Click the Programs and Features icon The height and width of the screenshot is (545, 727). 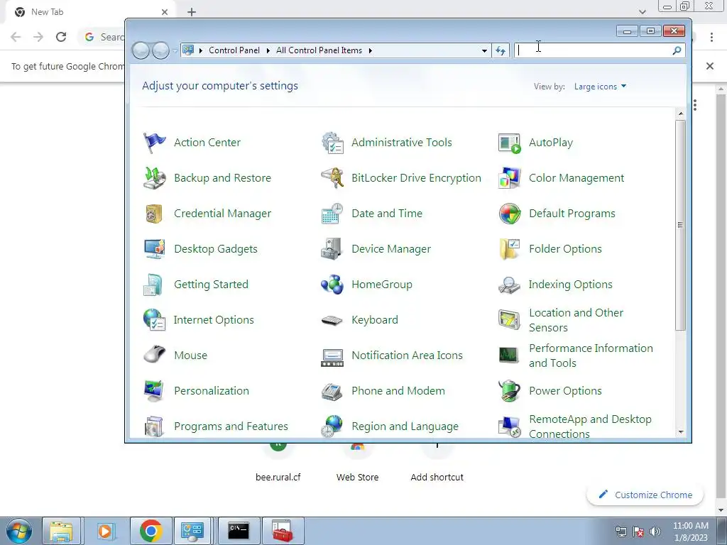[x=154, y=426]
